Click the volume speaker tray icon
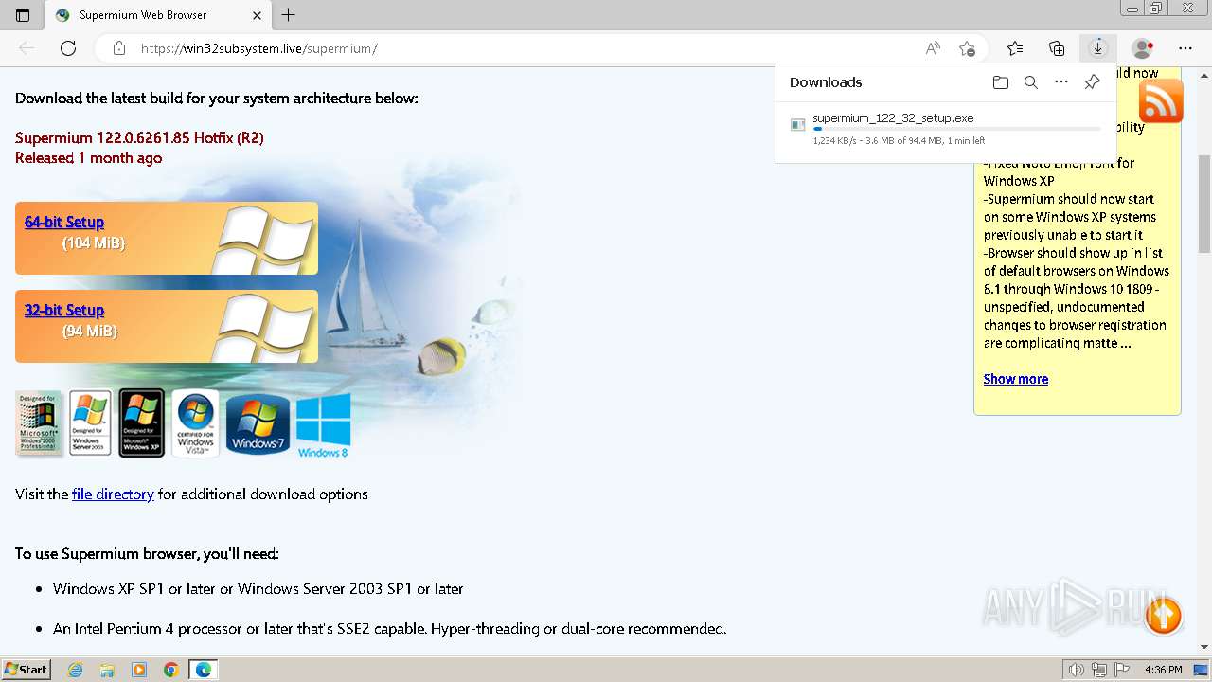Image resolution: width=1212 pixels, height=682 pixels. point(1076,670)
